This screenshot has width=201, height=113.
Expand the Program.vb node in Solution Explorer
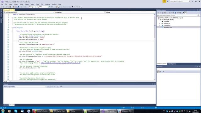coord(160,25)
